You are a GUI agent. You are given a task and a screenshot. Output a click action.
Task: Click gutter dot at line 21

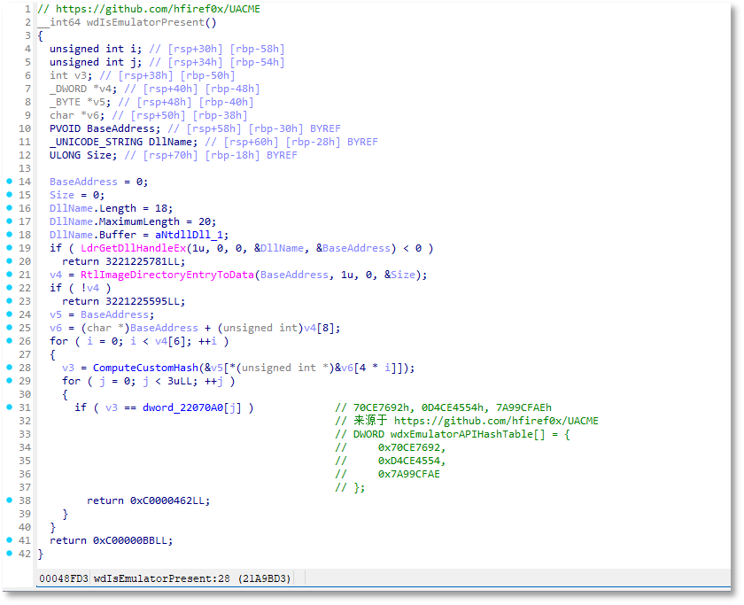coord(10,275)
